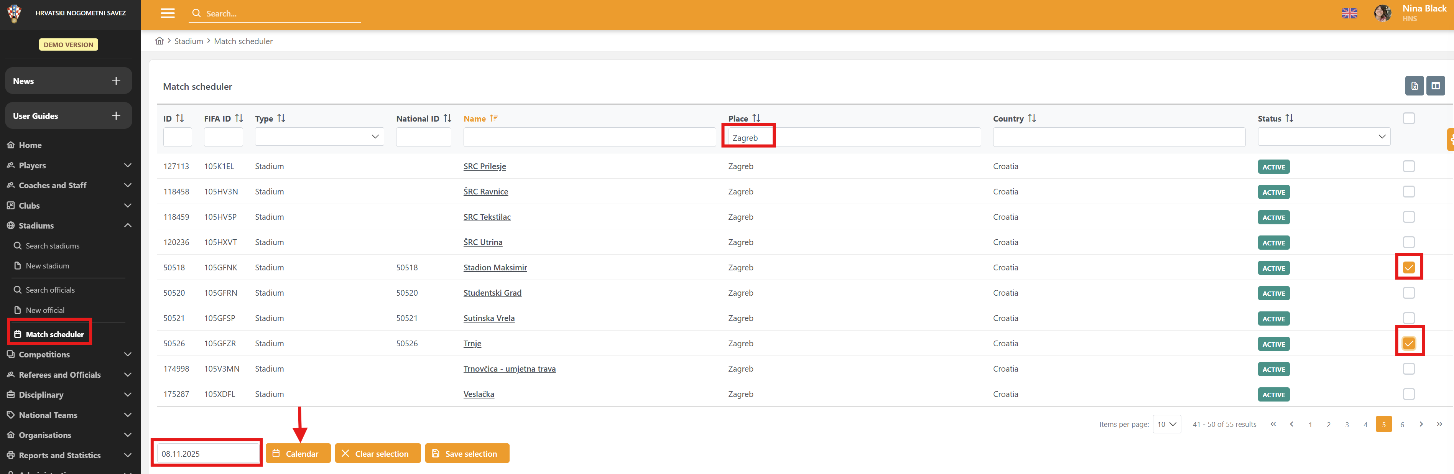
Task: Click the column layout icon button
Action: coord(1435,86)
